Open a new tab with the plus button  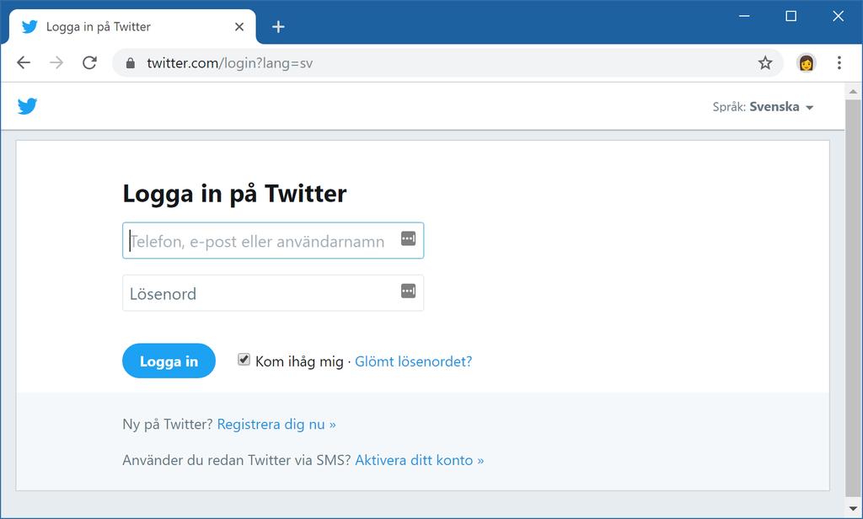(278, 26)
